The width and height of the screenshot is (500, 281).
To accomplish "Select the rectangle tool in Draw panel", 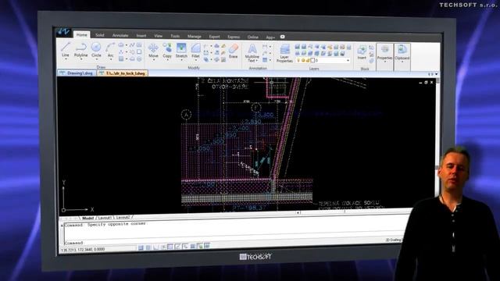I will (139, 52).
